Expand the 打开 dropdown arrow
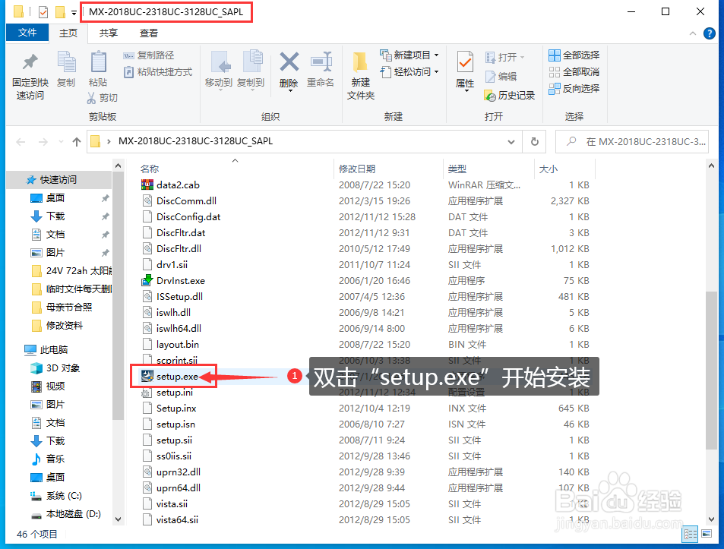Screen dimensions: 724x549 click(523, 56)
